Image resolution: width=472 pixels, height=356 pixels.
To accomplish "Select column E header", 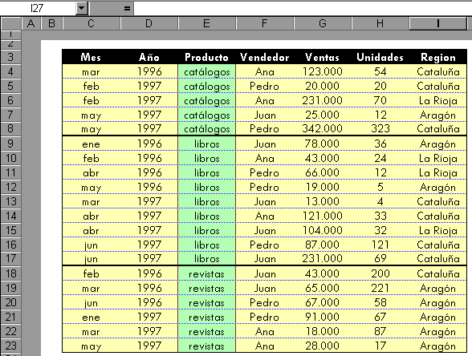I will pyautogui.click(x=206, y=23).
